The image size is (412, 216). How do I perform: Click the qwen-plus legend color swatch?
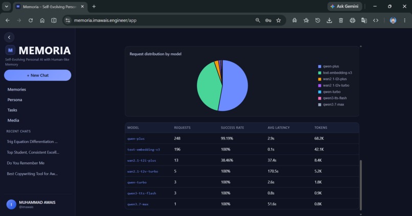point(319,66)
